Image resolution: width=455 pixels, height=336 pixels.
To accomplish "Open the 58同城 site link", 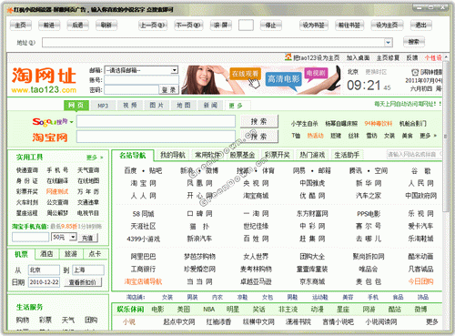I will 143,214.
